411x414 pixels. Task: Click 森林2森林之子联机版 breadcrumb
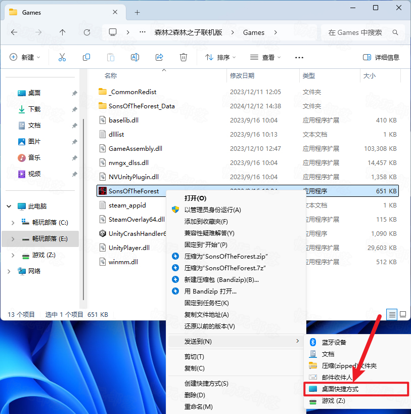pos(188,32)
